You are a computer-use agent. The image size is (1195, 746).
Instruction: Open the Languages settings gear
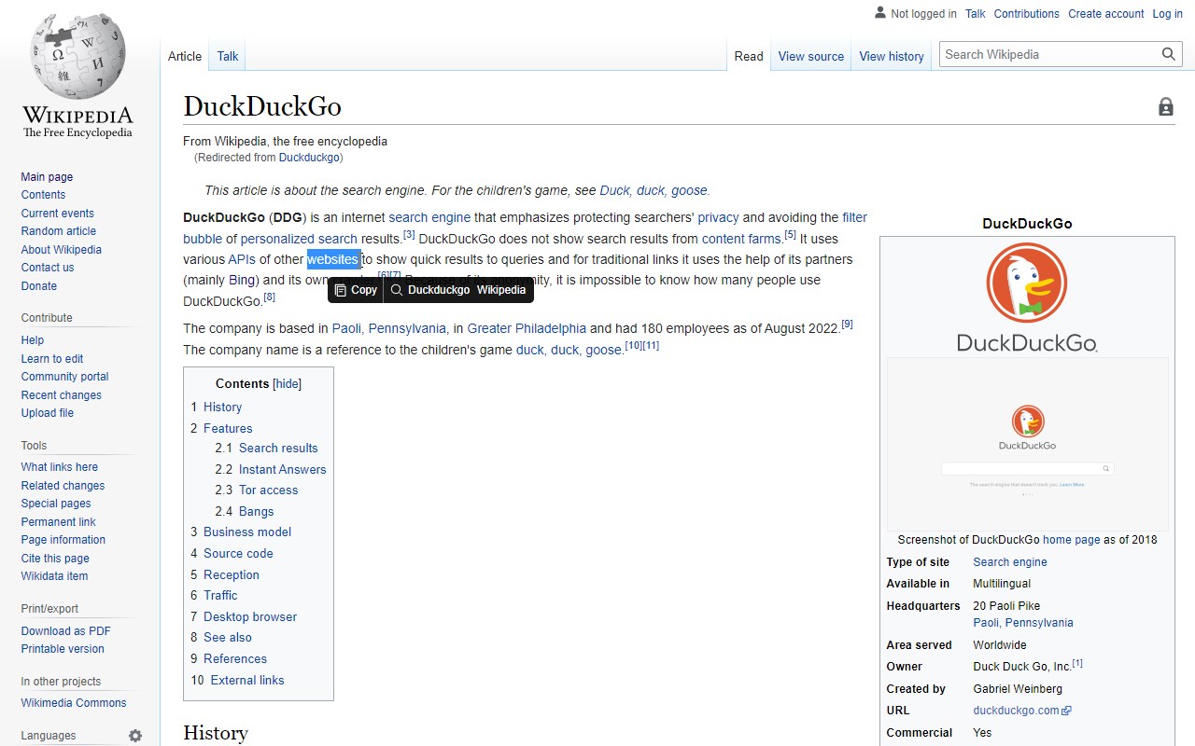[135, 736]
